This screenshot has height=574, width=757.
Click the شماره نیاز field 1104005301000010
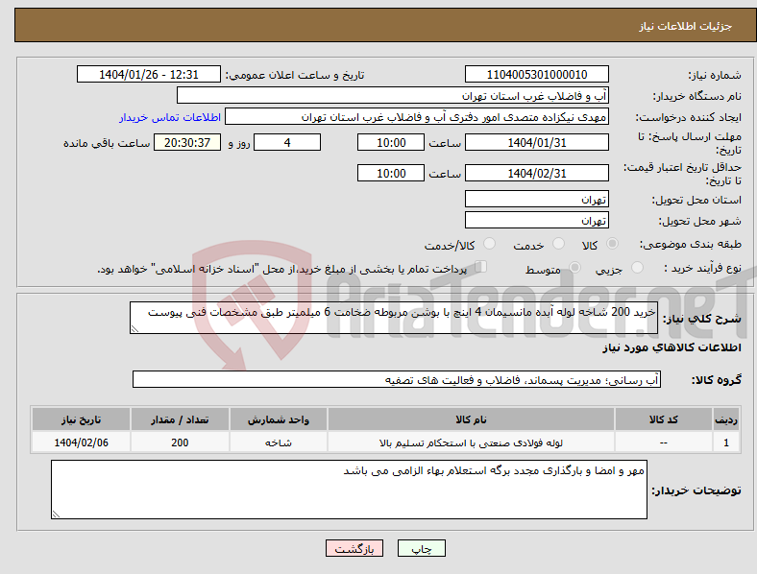tap(536, 74)
